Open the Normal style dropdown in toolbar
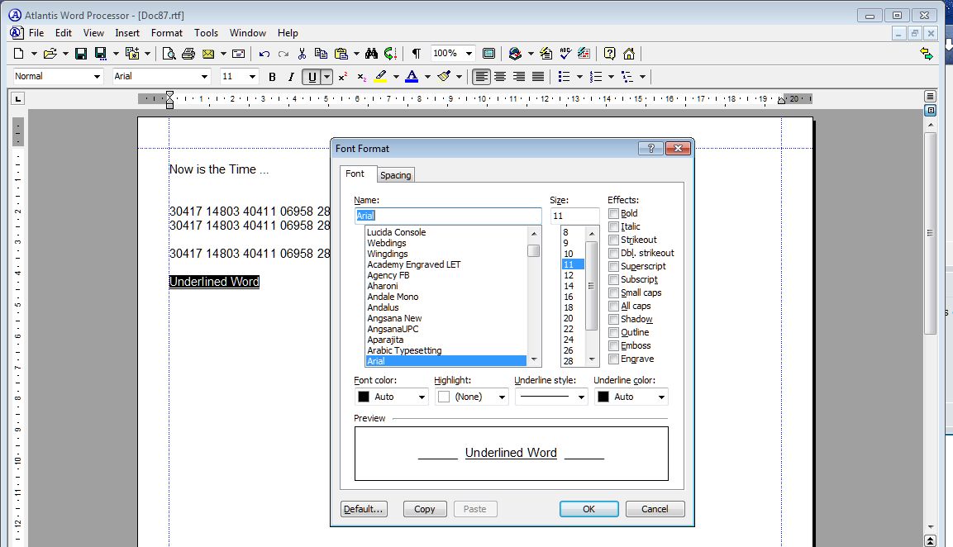Screen dimensions: 953x547 (96, 77)
